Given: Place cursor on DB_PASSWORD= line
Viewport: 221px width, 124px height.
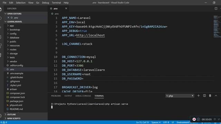Looking at the screenshot, I should [x=73, y=79].
